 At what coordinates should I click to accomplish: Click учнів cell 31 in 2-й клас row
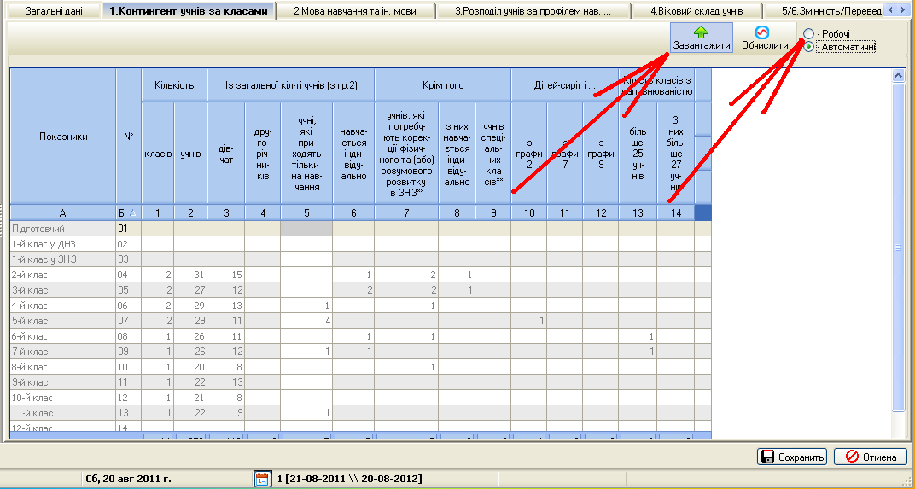[191, 275]
